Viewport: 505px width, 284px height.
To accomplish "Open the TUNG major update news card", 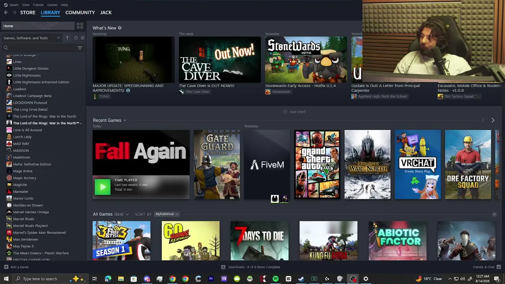I will click(133, 60).
